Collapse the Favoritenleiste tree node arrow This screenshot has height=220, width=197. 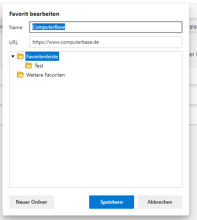point(13,56)
